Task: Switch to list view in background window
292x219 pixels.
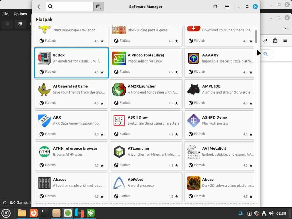Action: pos(7,24)
